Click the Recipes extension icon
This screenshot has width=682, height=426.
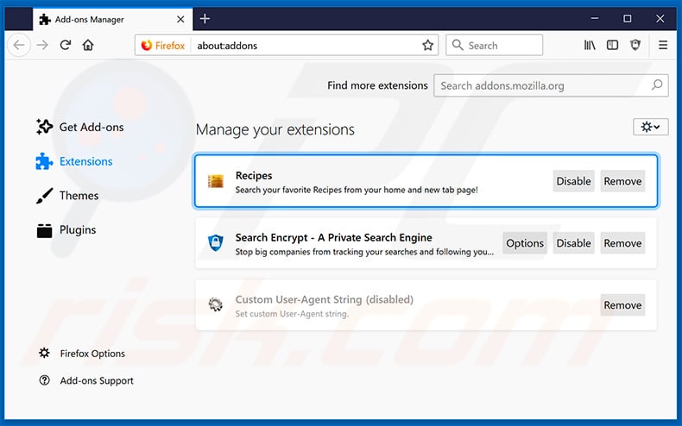point(215,181)
